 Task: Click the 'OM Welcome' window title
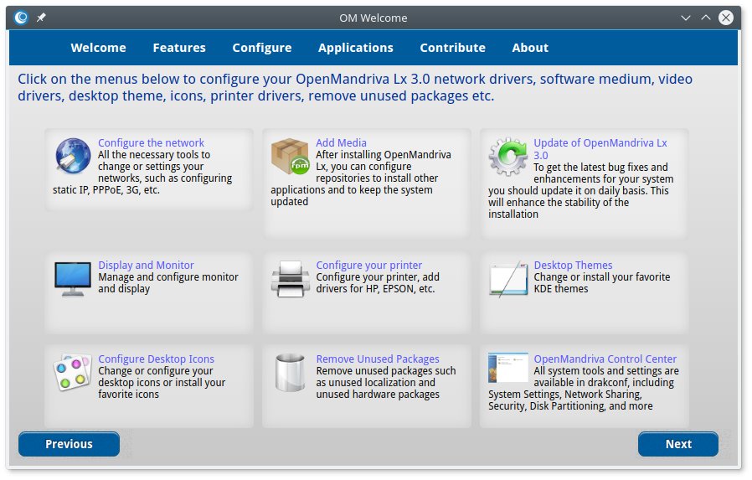pos(373,18)
